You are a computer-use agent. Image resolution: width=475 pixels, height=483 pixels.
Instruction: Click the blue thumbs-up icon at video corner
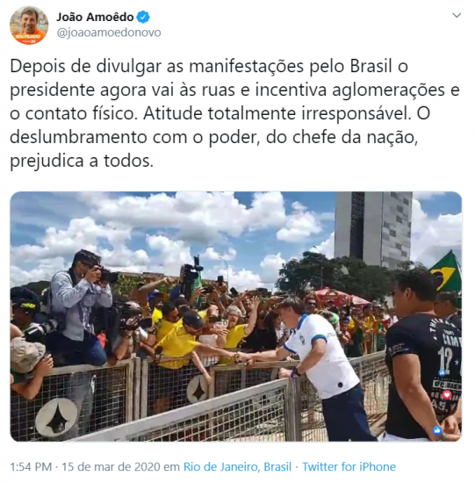coord(436,430)
